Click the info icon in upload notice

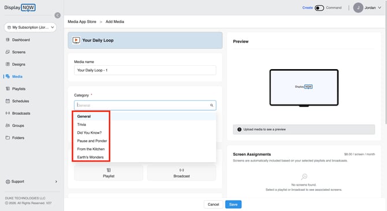coord(239,130)
